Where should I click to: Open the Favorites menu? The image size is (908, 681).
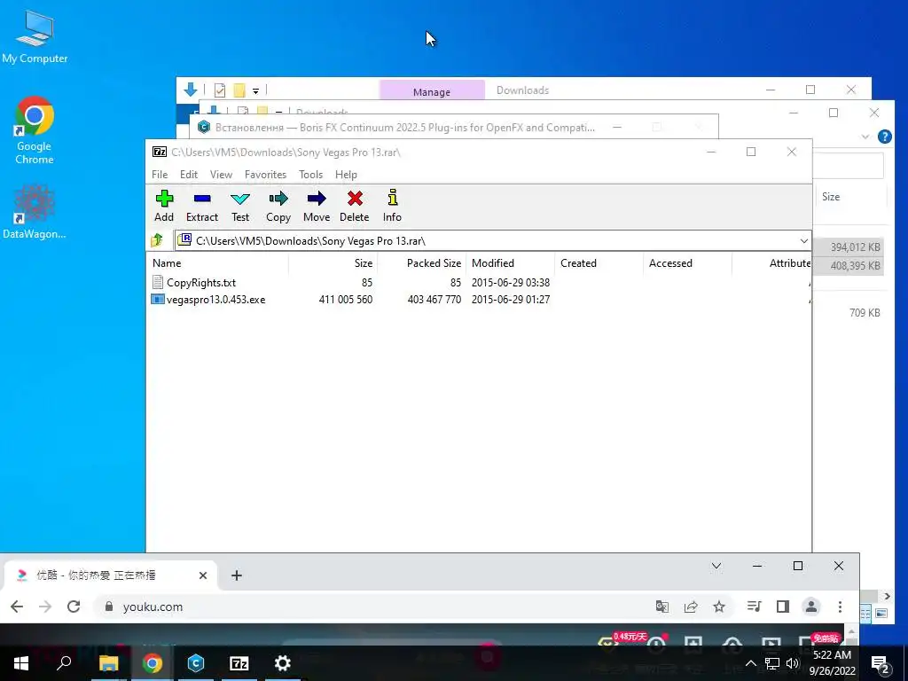(265, 175)
